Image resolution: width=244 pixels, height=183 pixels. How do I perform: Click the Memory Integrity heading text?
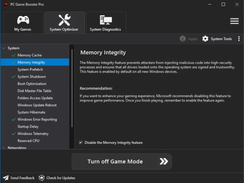pyautogui.click(x=103, y=52)
